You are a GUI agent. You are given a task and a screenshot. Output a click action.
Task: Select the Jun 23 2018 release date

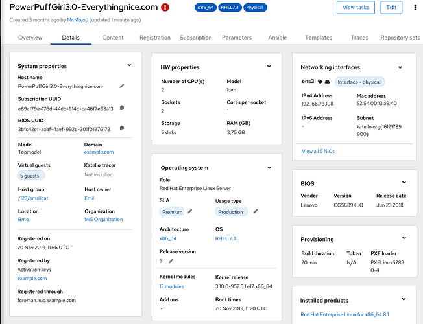click(390, 205)
